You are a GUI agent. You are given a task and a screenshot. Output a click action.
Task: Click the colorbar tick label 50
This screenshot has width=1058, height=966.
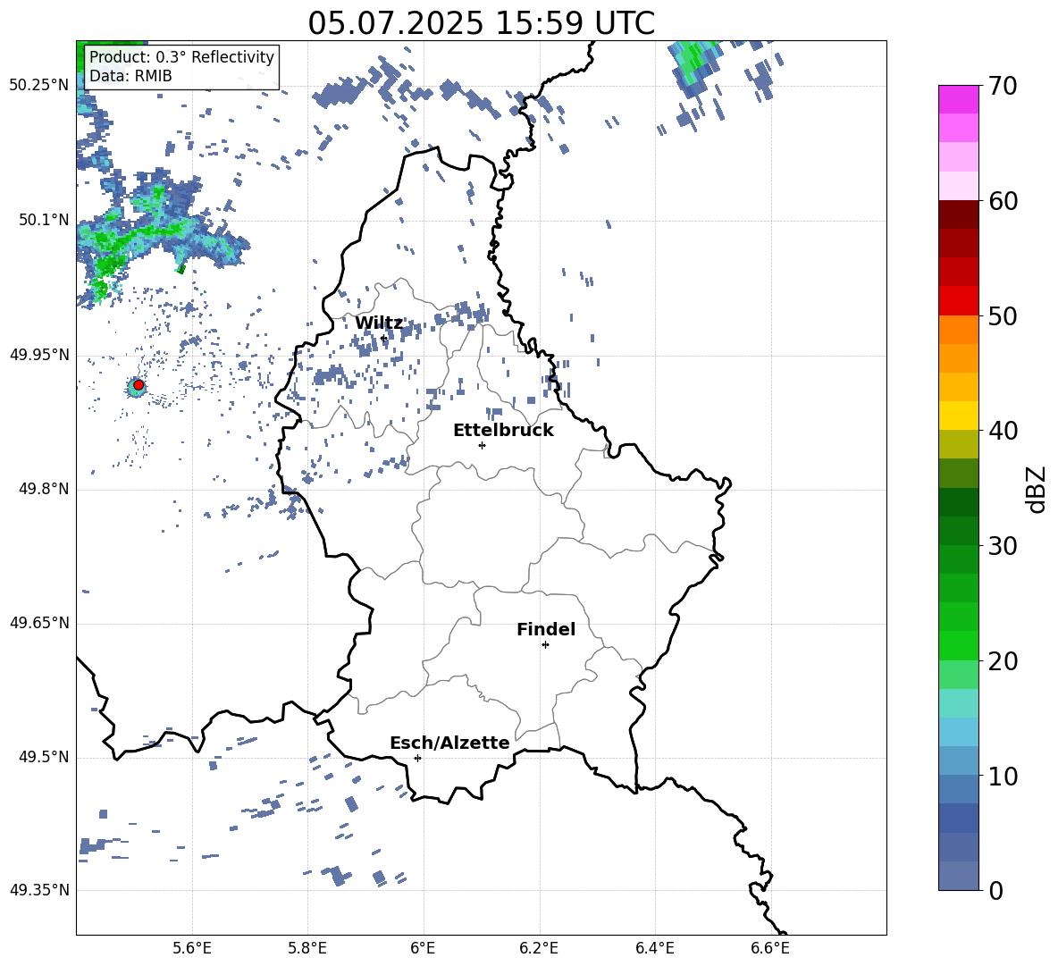1003,315
